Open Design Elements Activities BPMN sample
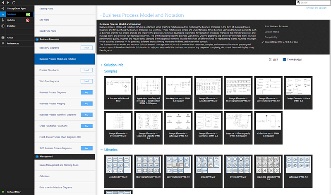The height and width of the screenshot is (195, 331). [x=209, y=93]
